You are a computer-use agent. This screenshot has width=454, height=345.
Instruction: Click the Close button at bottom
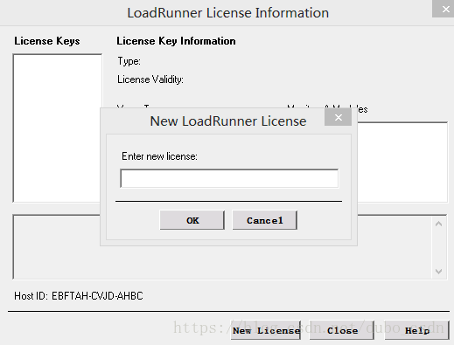(342, 330)
